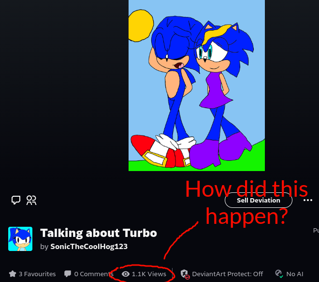Open the DeviantArt Protect: Off setting
319x282 pixels.
(228, 274)
